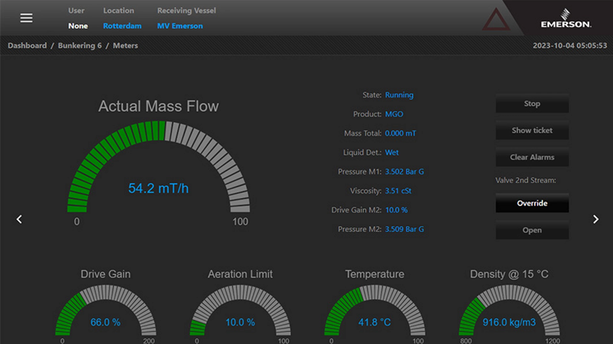Click the Running state indicator

[399, 95]
